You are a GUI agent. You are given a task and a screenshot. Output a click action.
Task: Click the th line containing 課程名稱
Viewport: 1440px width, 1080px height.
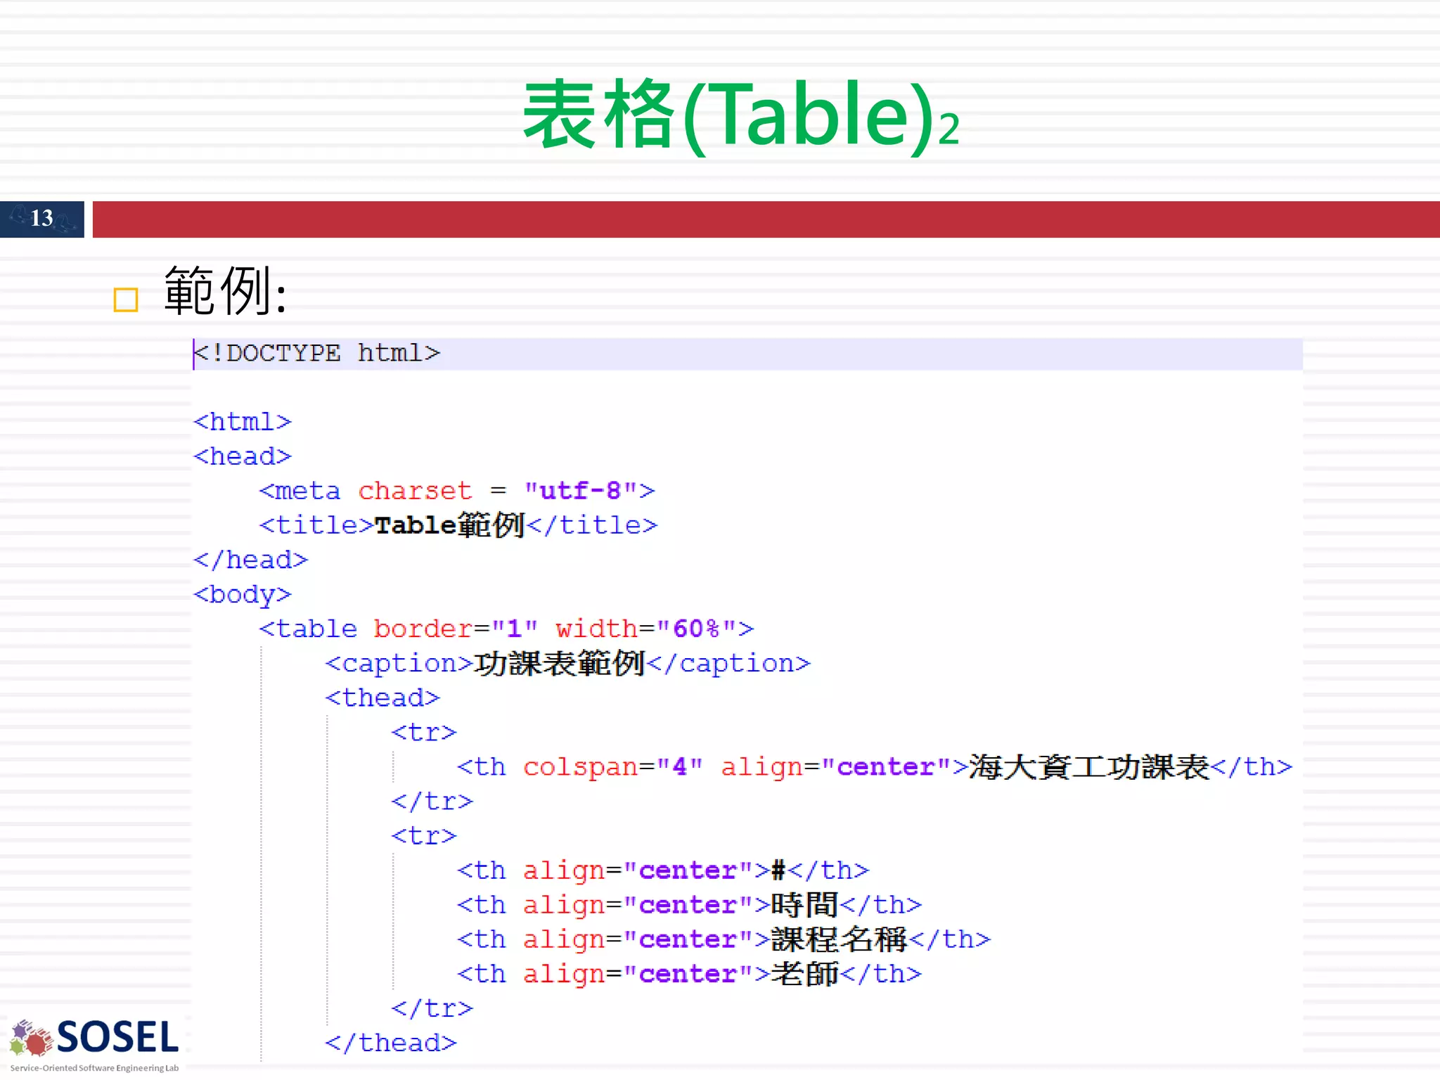(724, 939)
